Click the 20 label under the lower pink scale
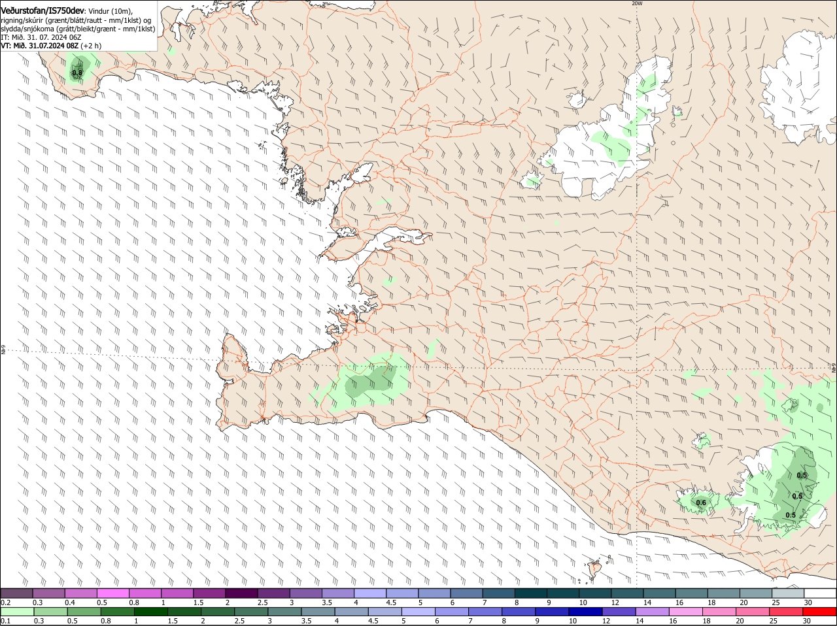Viewport: 837px width, 626px height. coord(741,621)
